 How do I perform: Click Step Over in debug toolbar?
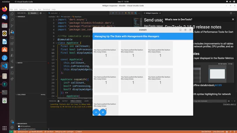point(116,13)
